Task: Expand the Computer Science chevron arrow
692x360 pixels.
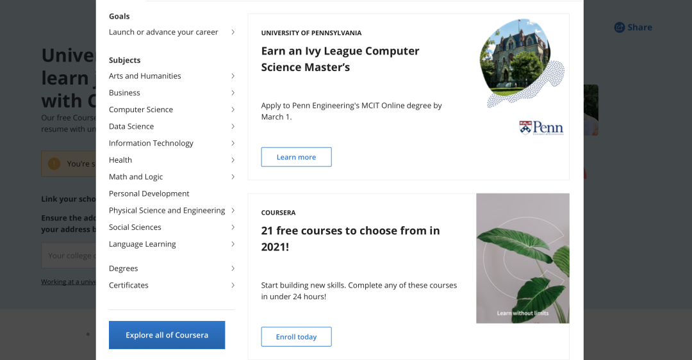Action: coord(233,110)
